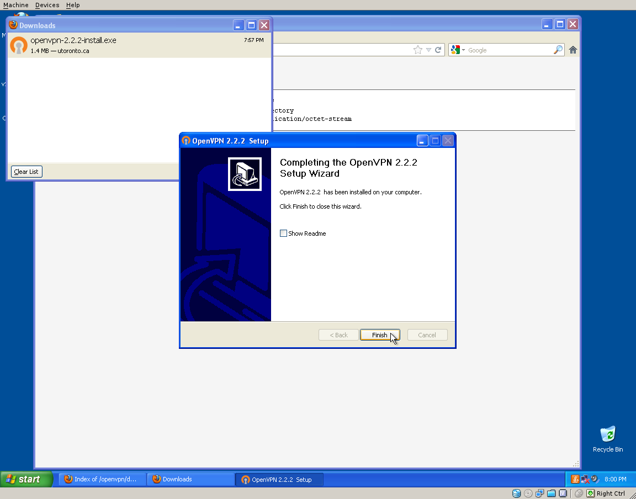The height and width of the screenshot is (499, 636).
Task: Switch to the Downloads taskbar item
Action: click(190, 479)
